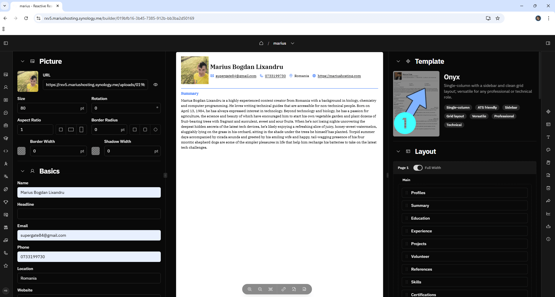Select the circular border radius option
Screen dimensions: 555x297
click(x=156, y=130)
